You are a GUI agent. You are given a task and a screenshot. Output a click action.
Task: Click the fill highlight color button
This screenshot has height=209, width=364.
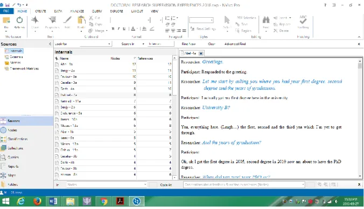(x=144, y=28)
